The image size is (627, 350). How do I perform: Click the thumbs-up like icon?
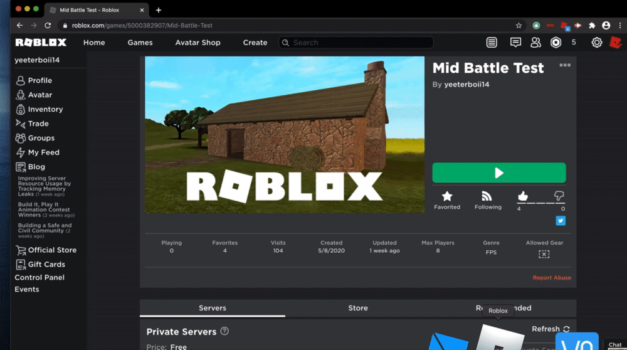[523, 196]
